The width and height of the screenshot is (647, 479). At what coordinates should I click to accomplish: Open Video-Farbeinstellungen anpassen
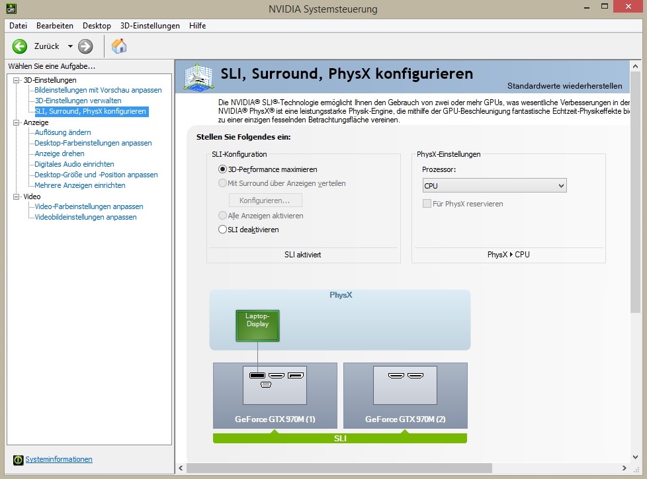(89, 206)
